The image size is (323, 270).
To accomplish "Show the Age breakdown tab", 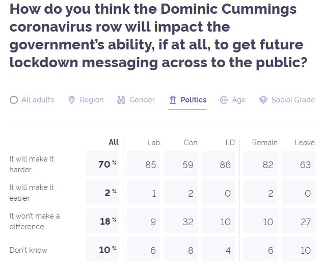I will 239,100.
